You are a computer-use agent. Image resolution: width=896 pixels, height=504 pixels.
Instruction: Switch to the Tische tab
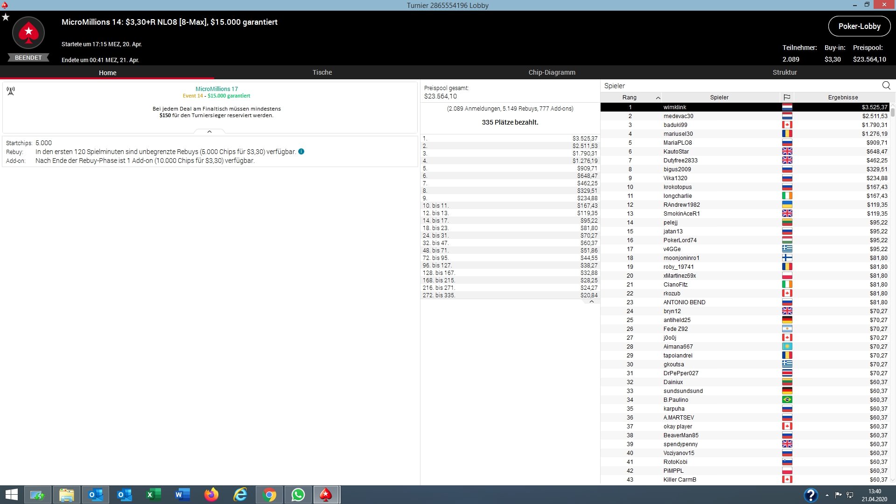click(322, 72)
